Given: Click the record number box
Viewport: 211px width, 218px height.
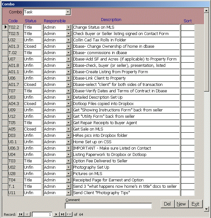Looking at the screenshot, I should [42, 214].
